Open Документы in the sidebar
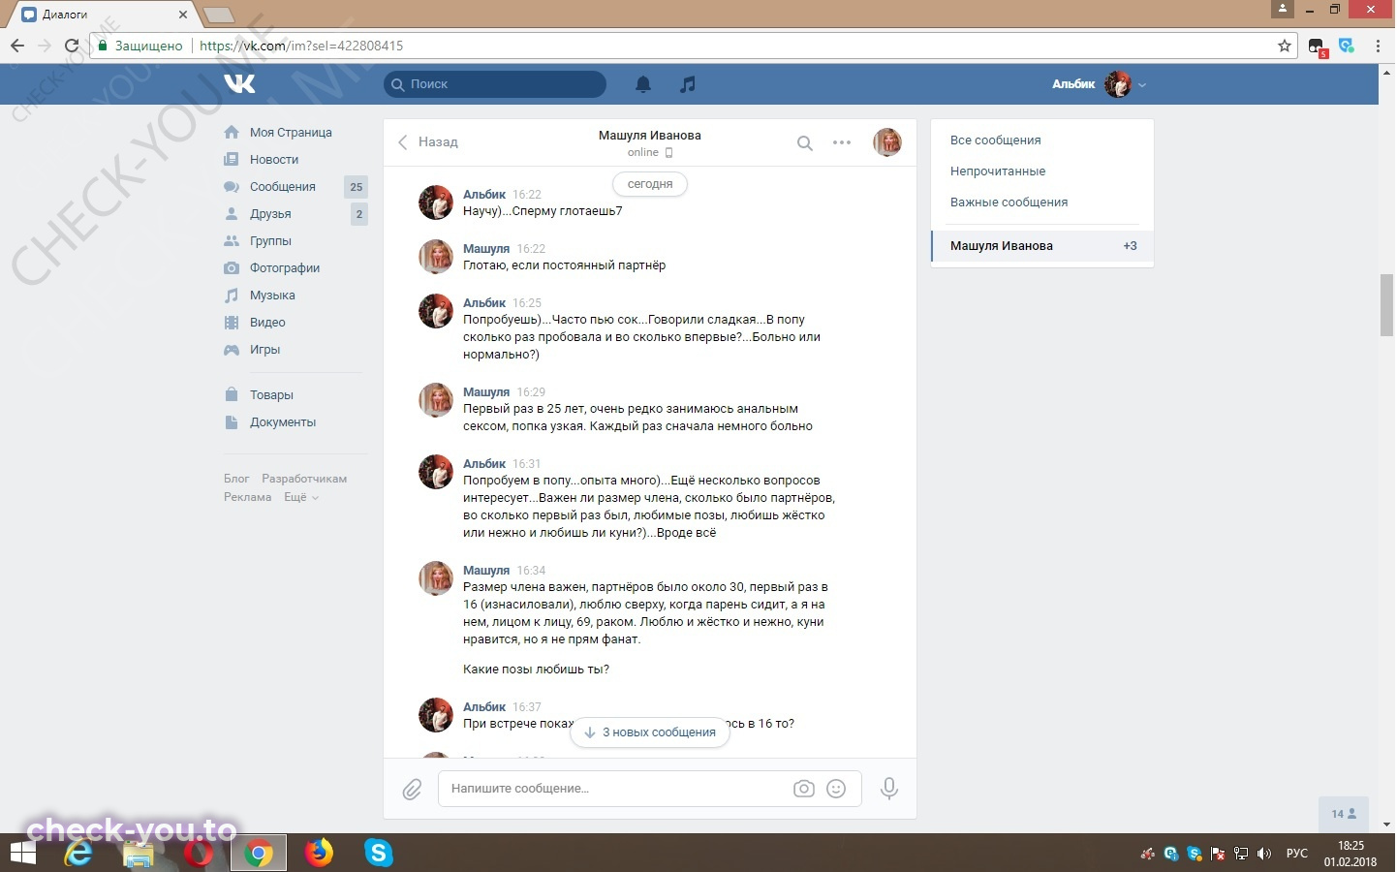The height and width of the screenshot is (872, 1397). point(283,422)
